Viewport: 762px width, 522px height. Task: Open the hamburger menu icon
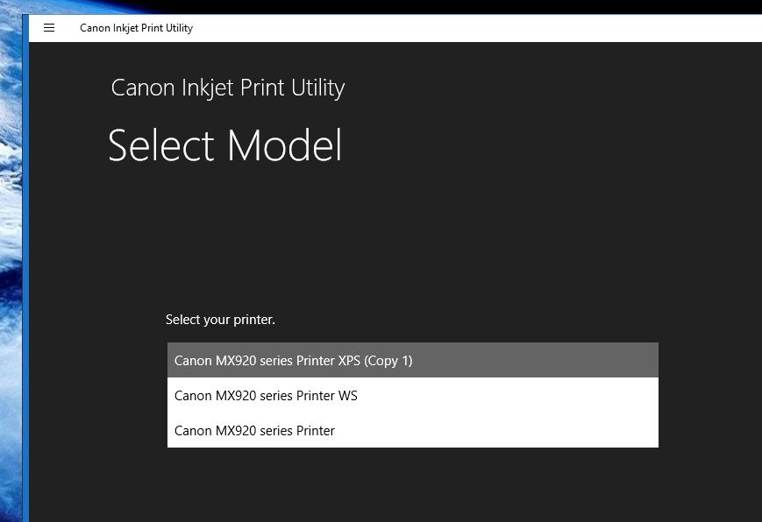tap(49, 28)
